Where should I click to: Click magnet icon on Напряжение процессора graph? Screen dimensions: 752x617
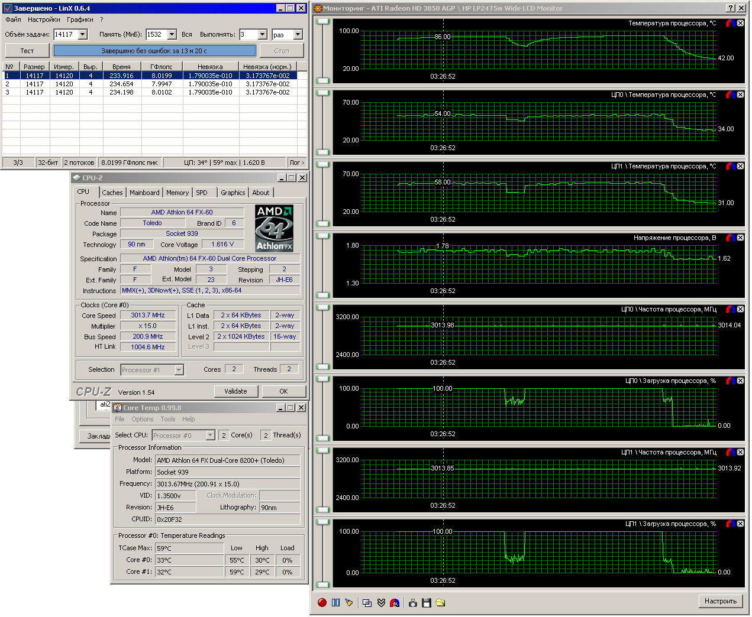[731, 238]
